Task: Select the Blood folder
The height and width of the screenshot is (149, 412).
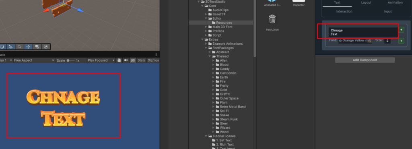Action: [x=224, y=65]
